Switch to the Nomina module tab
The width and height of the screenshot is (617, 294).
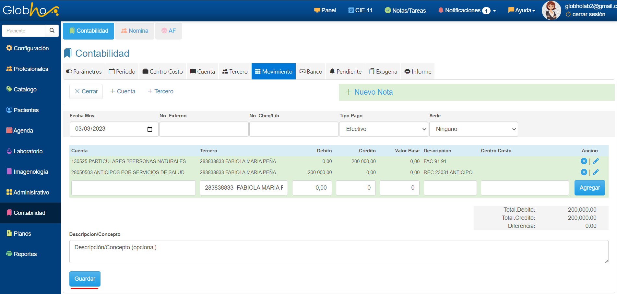(x=135, y=31)
